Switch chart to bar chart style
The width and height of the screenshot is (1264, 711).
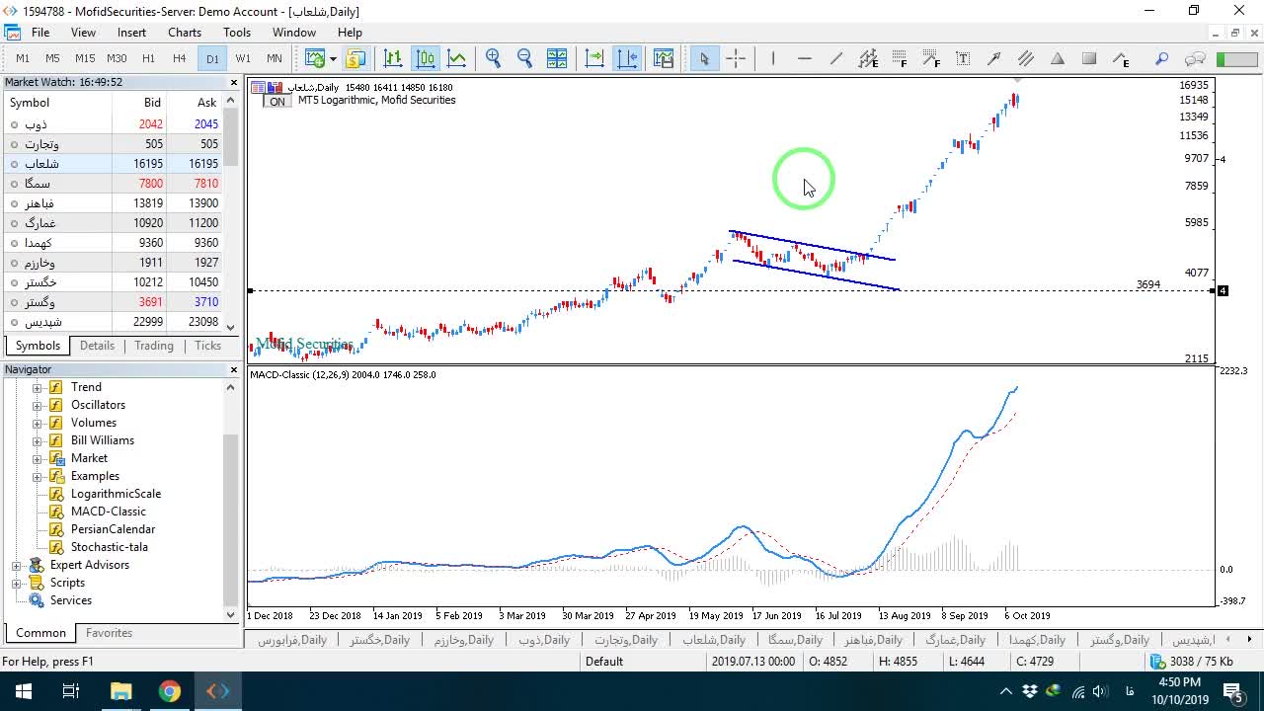tap(393, 58)
